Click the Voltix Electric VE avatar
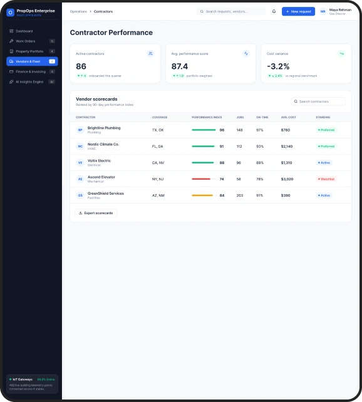The width and height of the screenshot is (362, 402). click(x=80, y=163)
